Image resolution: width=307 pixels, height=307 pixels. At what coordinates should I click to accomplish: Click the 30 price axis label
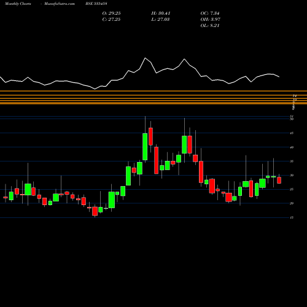[x=292, y=176]
